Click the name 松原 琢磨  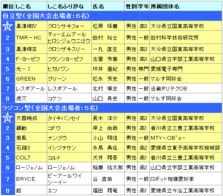pos(105,26)
